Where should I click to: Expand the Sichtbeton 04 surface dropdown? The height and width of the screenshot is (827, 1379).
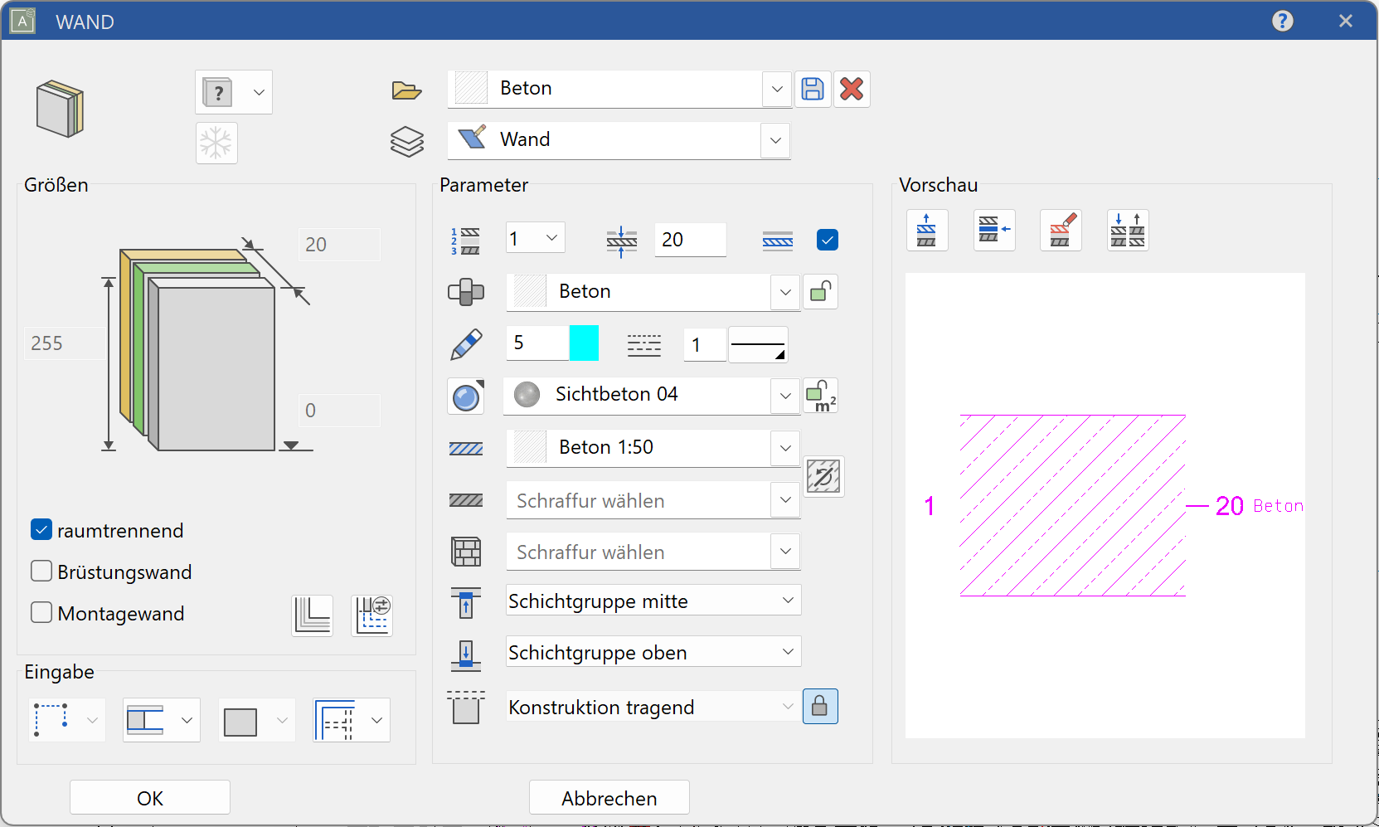click(x=784, y=396)
